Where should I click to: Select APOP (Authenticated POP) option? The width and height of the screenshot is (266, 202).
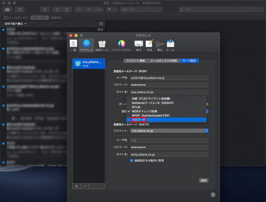[x=151, y=115]
